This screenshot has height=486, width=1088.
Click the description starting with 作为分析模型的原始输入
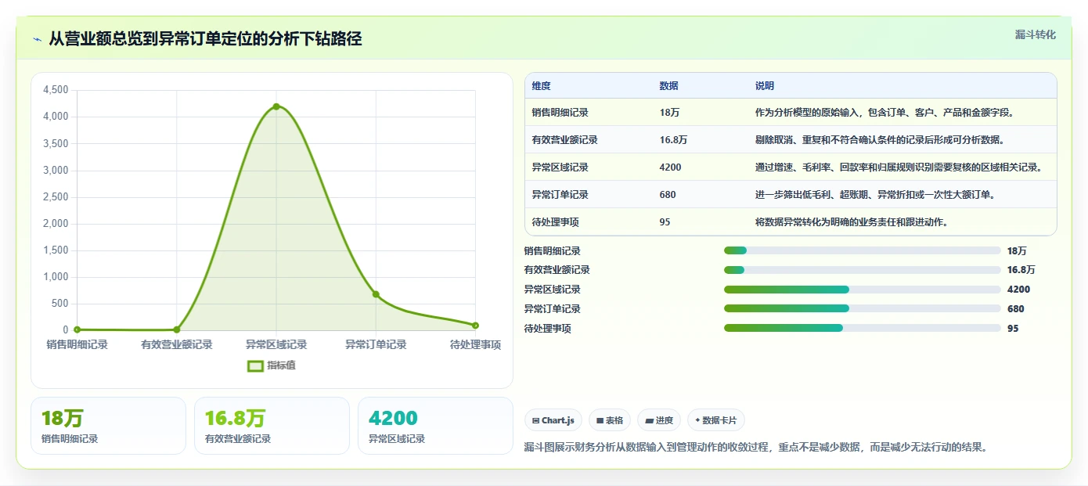[x=885, y=113]
